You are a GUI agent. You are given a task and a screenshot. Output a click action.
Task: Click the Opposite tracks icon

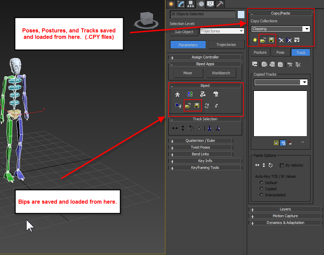pyautogui.click(x=217, y=128)
